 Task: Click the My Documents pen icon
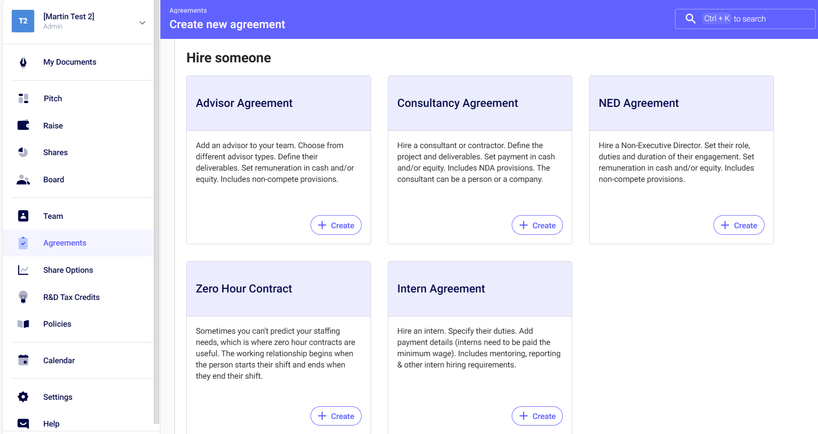pyautogui.click(x=23, y=62)
